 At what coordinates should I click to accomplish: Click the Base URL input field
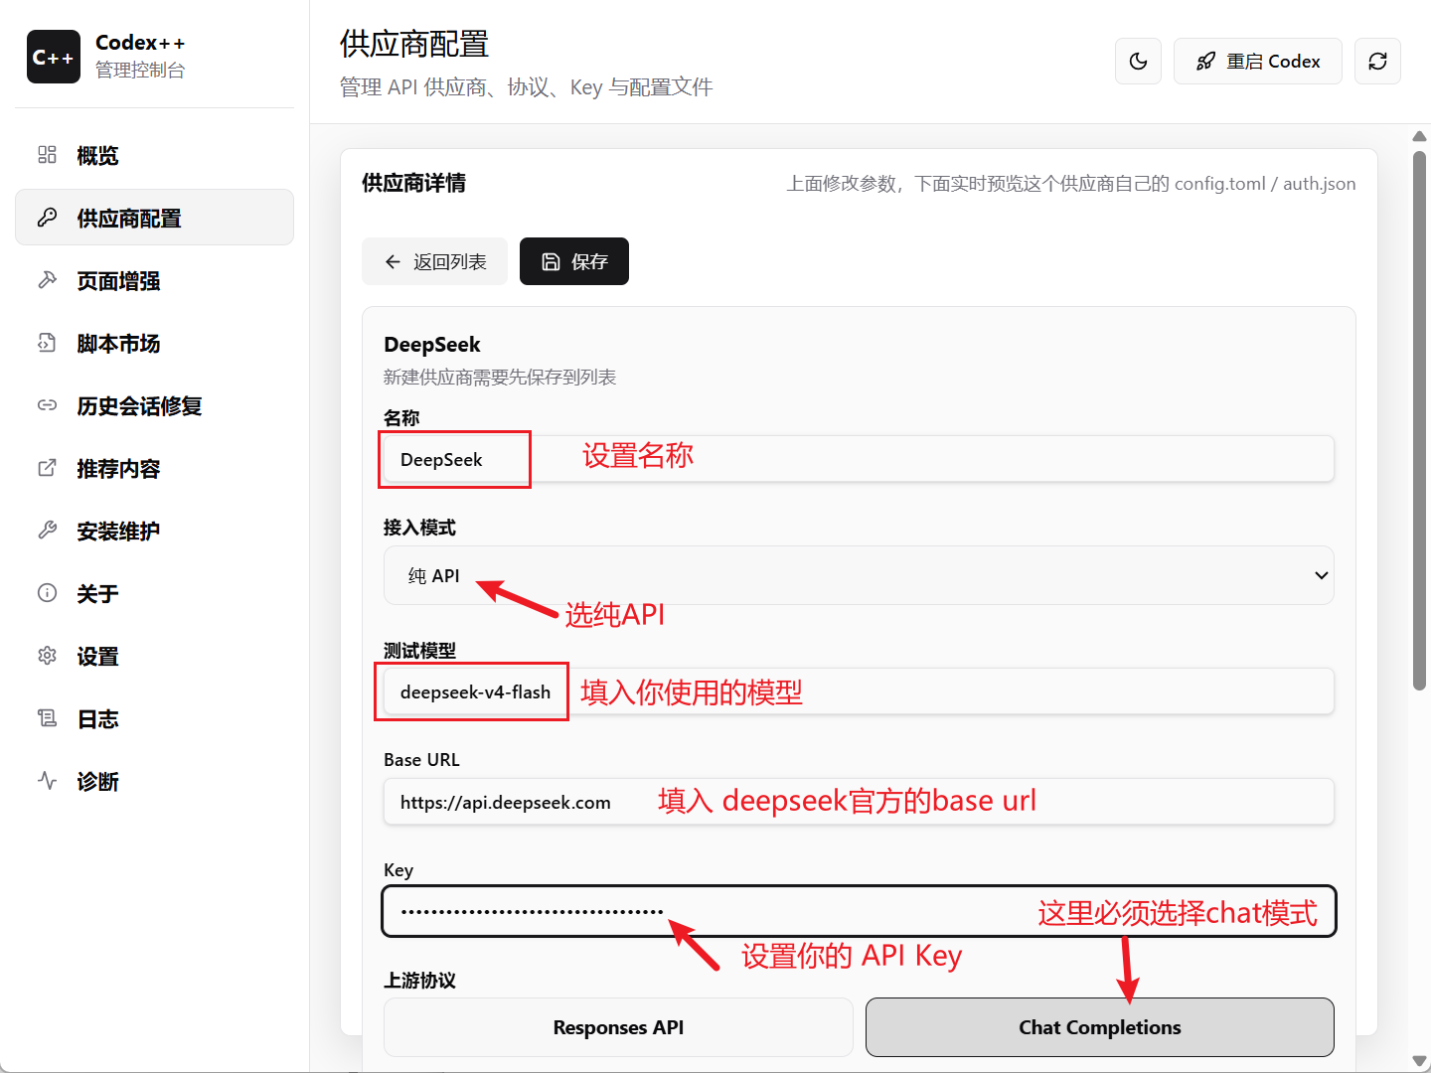[x=859, y=802]
